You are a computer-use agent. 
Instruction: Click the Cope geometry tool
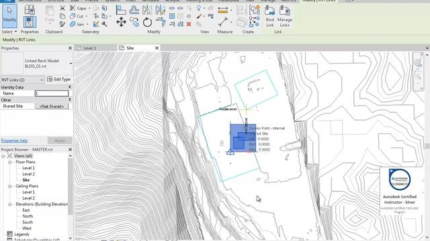point(78,8)
